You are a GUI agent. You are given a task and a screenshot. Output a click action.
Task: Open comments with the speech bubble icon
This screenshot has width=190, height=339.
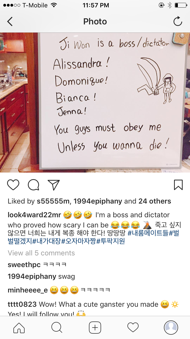(33, 185)
